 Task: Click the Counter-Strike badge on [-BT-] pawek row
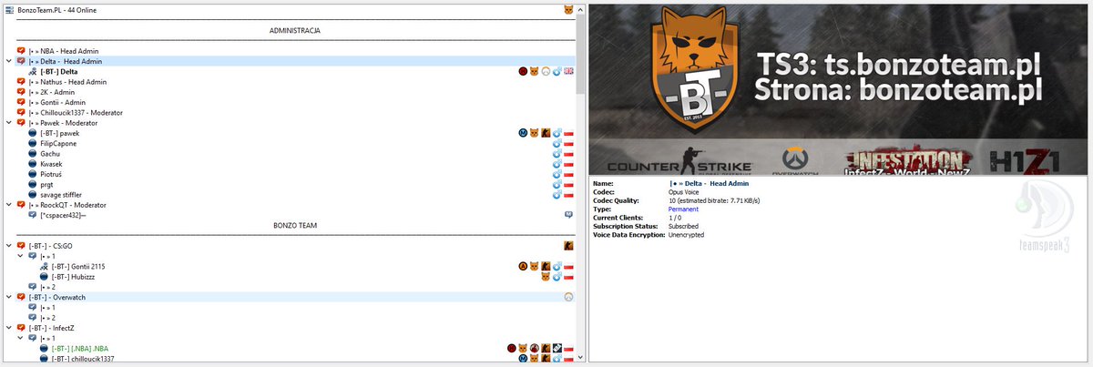[546, 133]
